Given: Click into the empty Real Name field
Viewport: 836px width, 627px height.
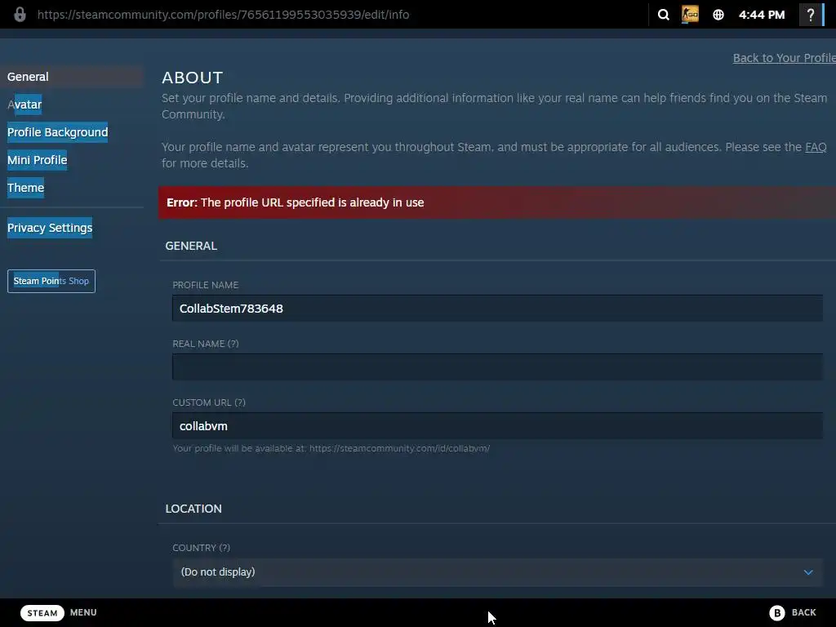Looking at the screenshot, I should pos(497,367).
